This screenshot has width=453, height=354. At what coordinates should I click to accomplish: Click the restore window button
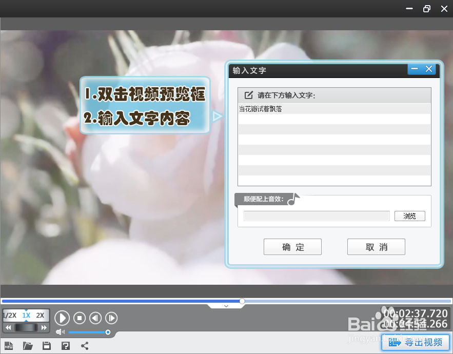427,9
